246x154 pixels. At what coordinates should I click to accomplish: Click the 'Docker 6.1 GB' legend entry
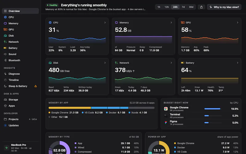(116, 112)
